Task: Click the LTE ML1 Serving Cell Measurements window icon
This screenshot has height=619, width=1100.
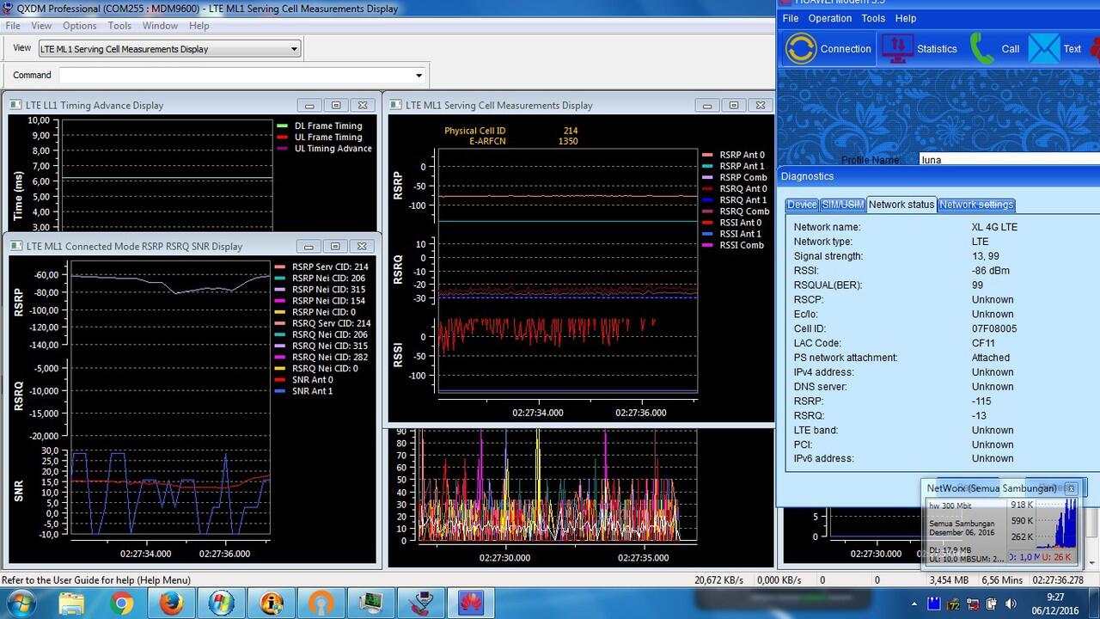Action: 396,105
